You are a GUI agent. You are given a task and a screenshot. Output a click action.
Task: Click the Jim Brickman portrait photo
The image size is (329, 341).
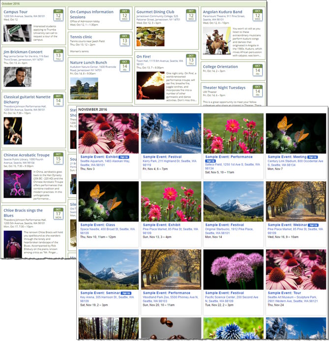17,77
